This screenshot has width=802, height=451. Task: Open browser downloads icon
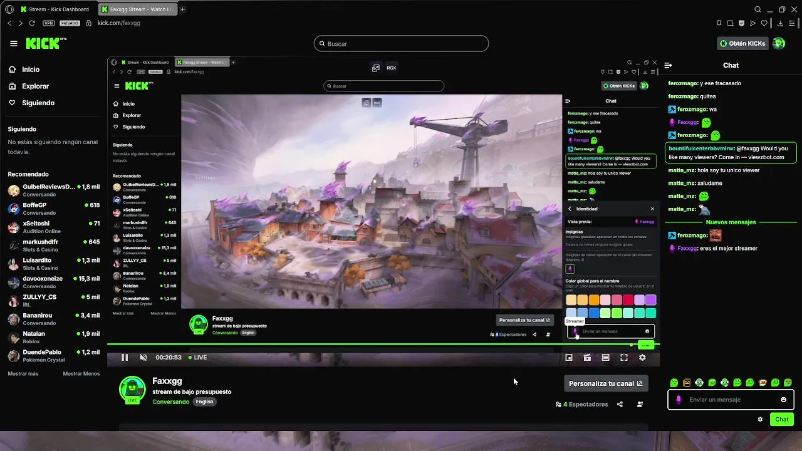tap(780, 23)
